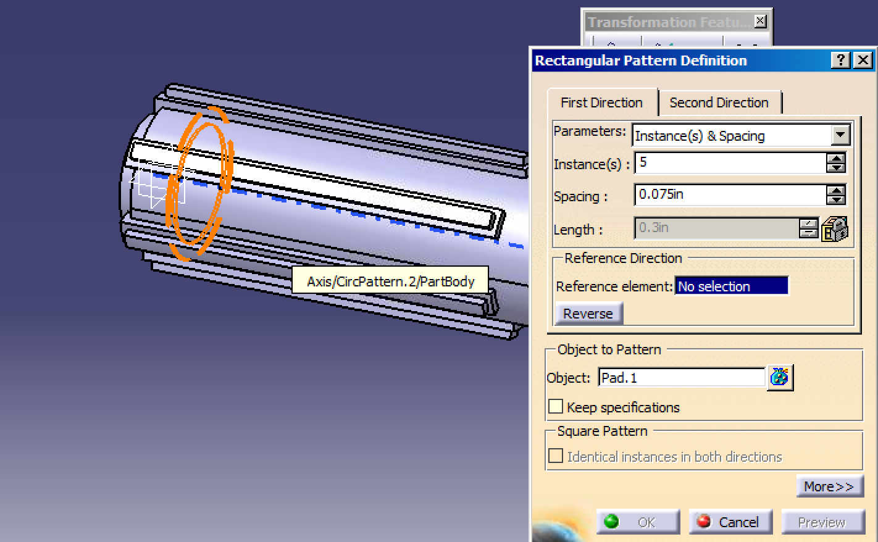The image size is (878, 542).
Task: Click the Spacing value field
Action: [x=730, y=195]
